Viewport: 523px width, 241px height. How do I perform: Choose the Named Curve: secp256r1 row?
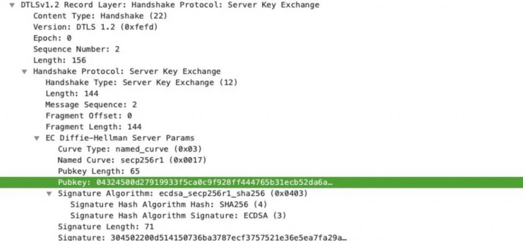pos(132,160)
